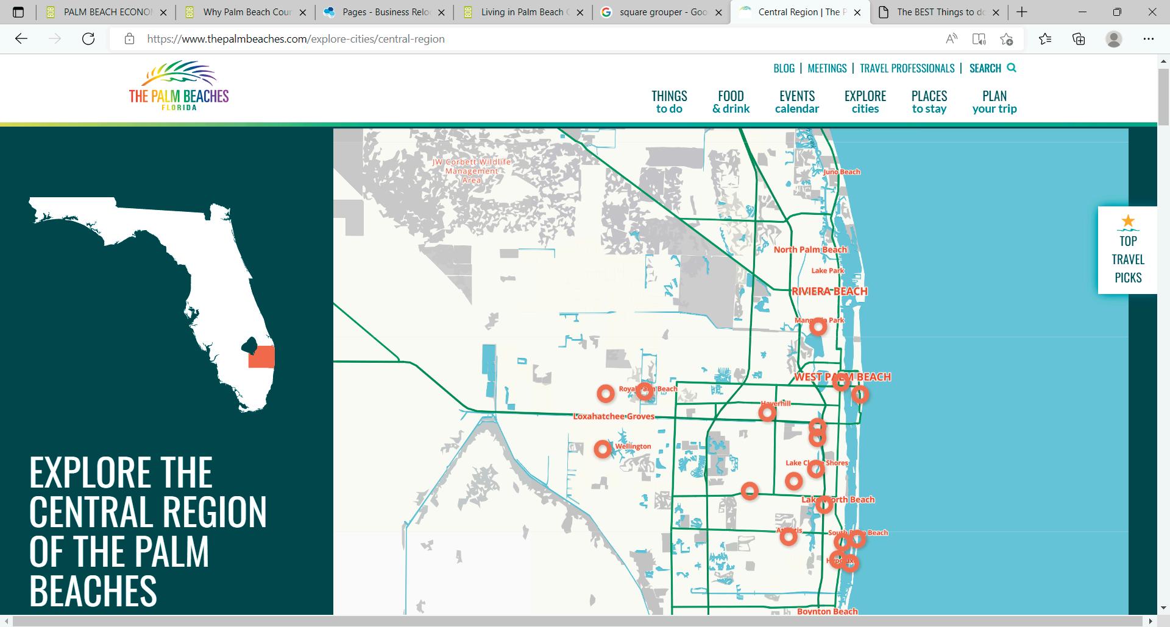Open the immersive reader translate icon
This screenshot has height=627, width=1170.
[979, 39]
